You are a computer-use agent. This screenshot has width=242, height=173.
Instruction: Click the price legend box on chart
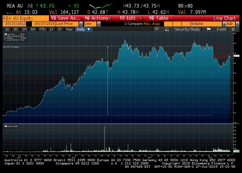click(x=15, y=37)
